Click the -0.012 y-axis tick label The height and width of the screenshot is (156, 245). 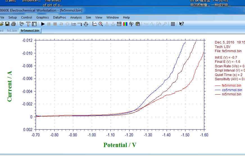[27, 40]
